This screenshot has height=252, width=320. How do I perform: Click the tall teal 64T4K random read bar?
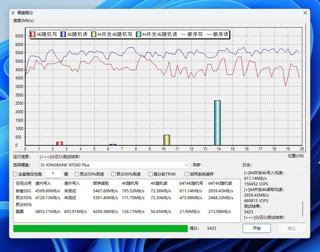[x=217, y=123]
